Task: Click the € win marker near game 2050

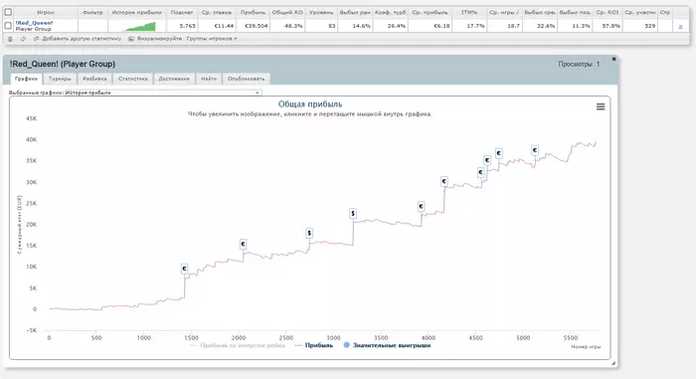Action: point(243,244)
